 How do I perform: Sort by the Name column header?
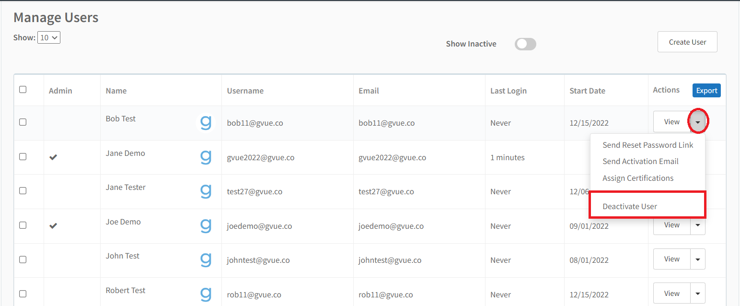click(x=116, y=91)
